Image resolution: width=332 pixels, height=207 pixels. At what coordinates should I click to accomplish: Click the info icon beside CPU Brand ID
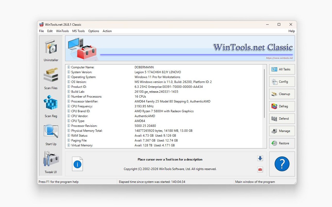(x=69, y=111)
